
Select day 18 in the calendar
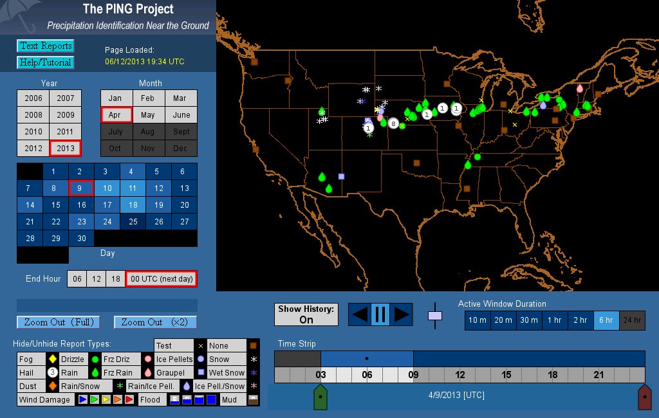pos(133,205)
